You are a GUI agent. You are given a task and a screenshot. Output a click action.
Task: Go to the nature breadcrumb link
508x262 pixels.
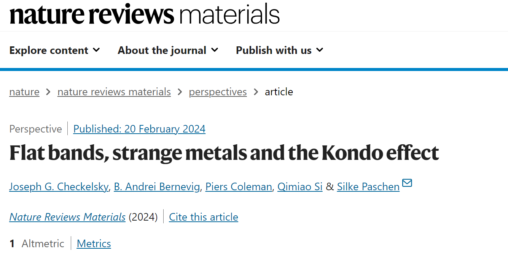coord(24,92)
